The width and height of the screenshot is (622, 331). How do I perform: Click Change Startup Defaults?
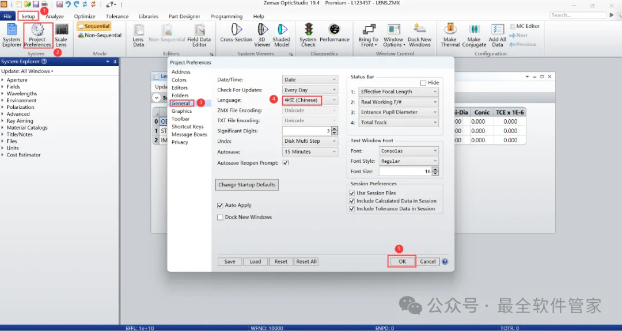(x=246, y=185)
